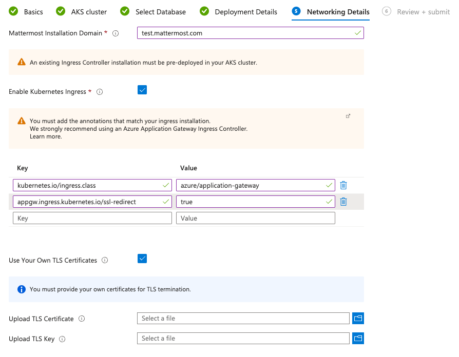Remove the ssl-redirect annotation using its trash icon
This screenshot has width=459, height=357.
343,202
